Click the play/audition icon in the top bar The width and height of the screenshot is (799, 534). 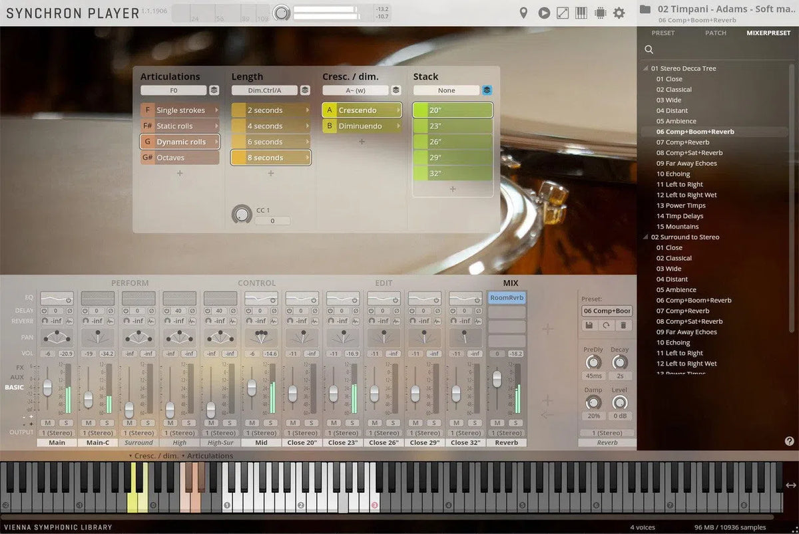pyautogui.click(x=545, y=12)
